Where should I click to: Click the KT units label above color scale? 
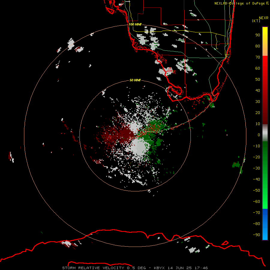tap(256, 21)
